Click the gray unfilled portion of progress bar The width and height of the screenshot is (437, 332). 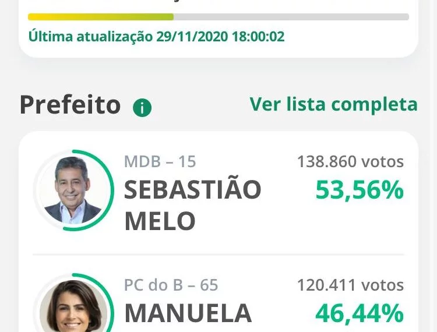coord(291,17)
